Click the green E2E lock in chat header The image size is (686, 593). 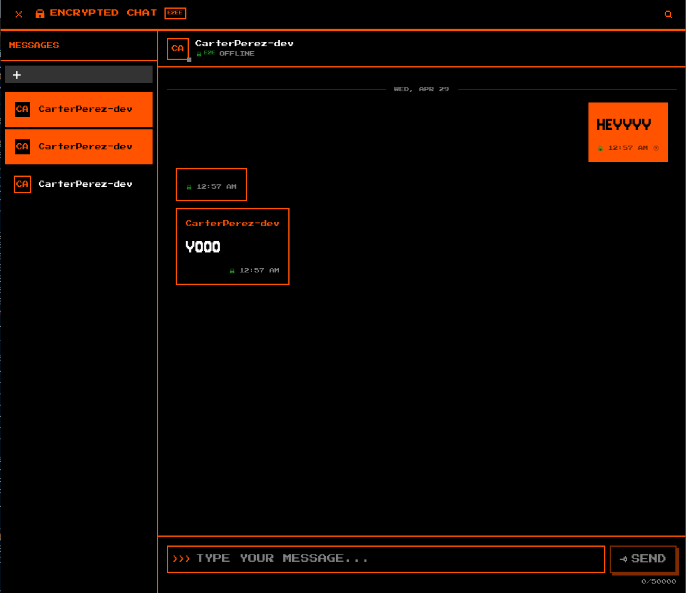coord(199,54)
